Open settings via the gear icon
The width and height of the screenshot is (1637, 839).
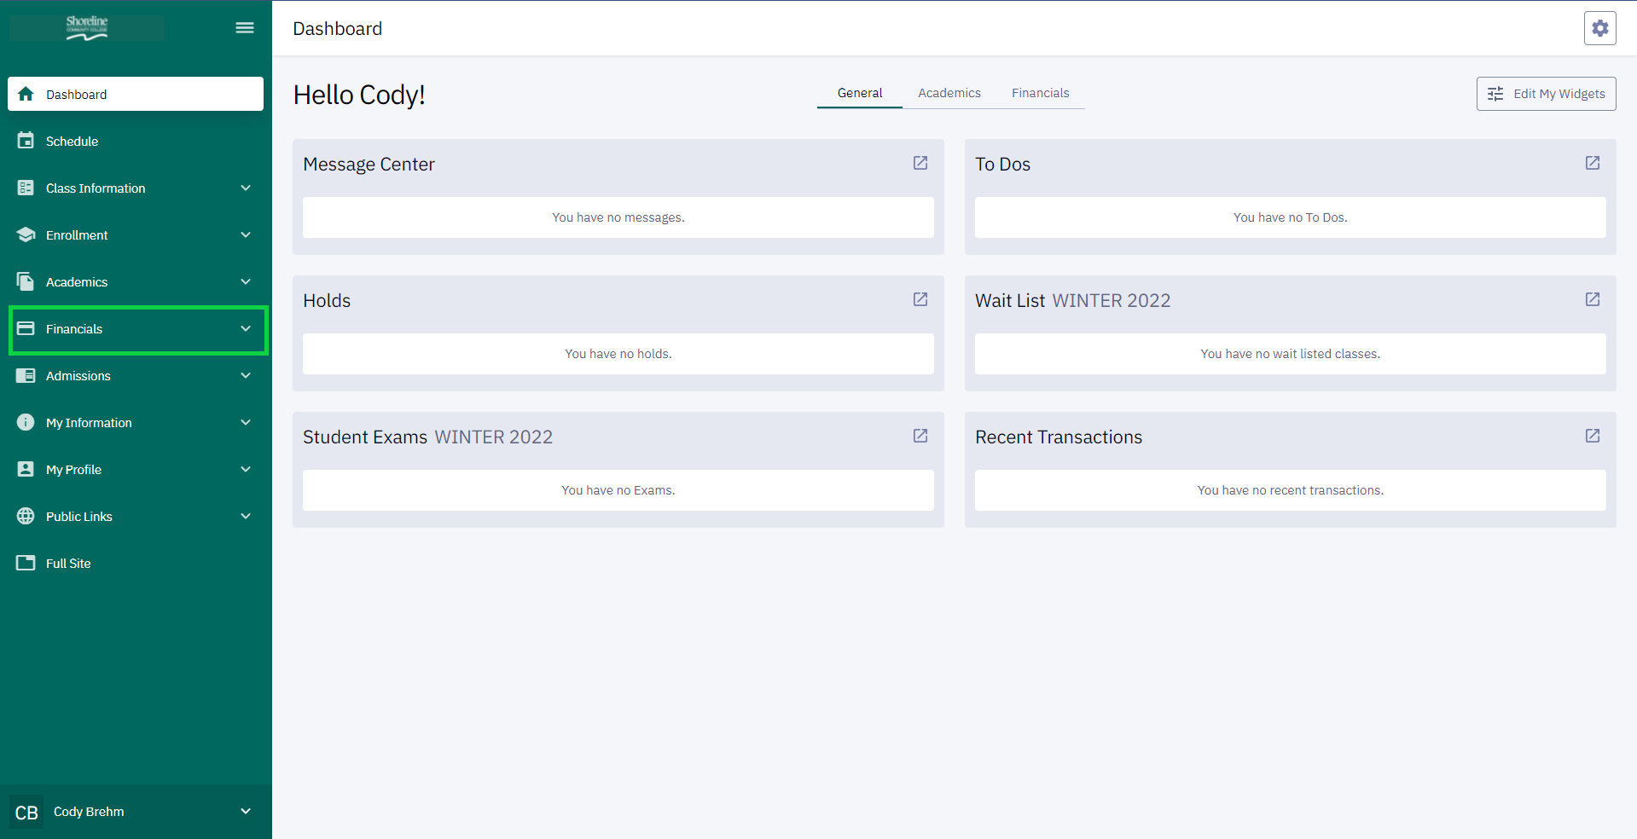(x=1599, y=28)
